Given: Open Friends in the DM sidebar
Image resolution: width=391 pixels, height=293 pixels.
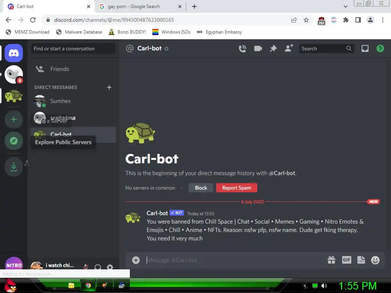Looking at the screenshot, I should point(73,69).
